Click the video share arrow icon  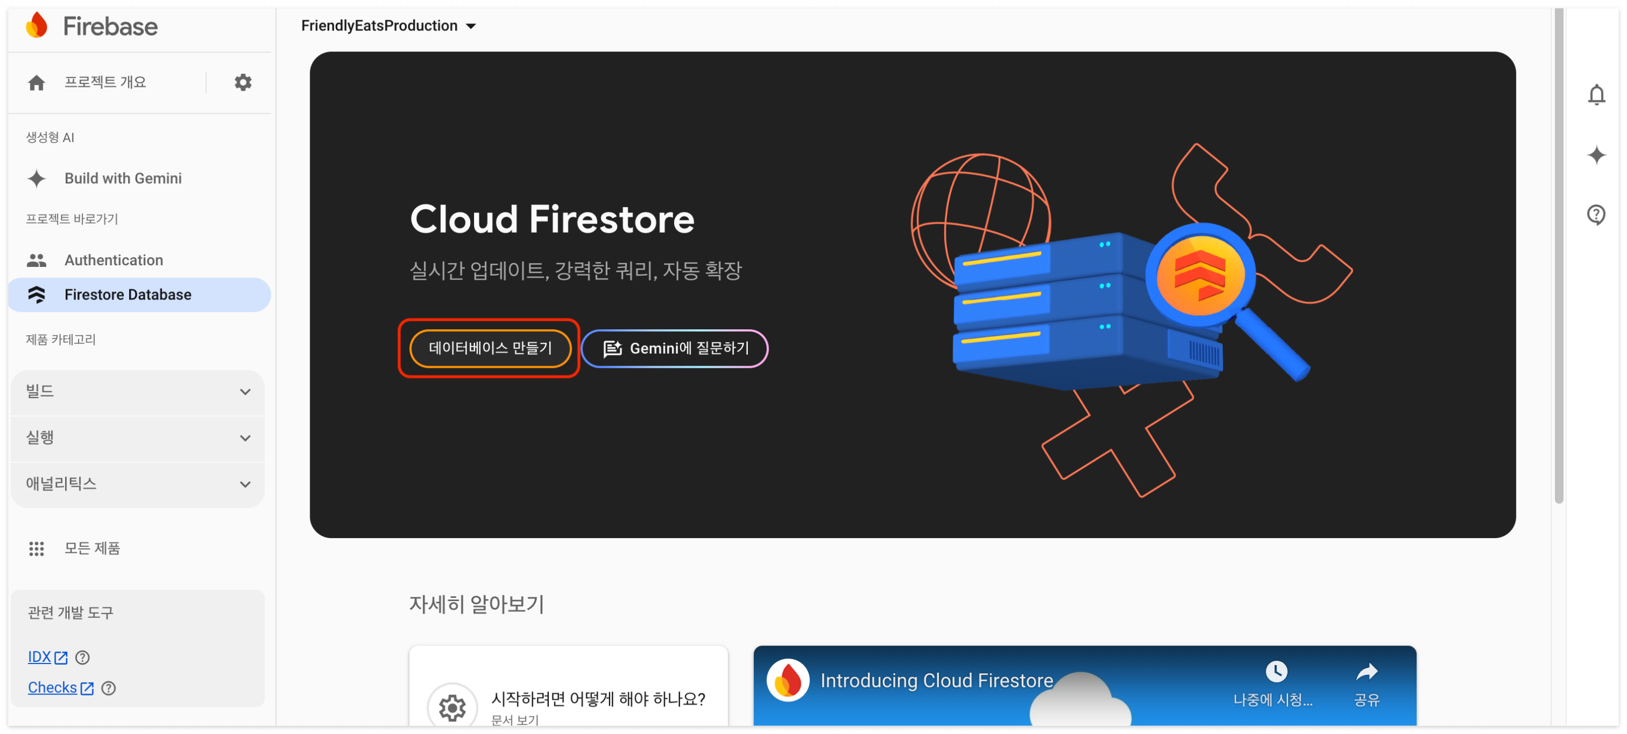pos(1366,672)
